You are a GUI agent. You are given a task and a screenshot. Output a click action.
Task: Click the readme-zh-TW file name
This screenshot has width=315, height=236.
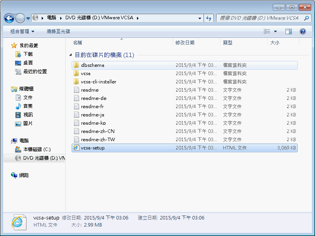(98, 140)
